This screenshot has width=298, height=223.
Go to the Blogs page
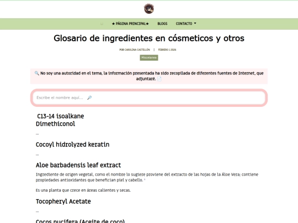pos(162,24)
